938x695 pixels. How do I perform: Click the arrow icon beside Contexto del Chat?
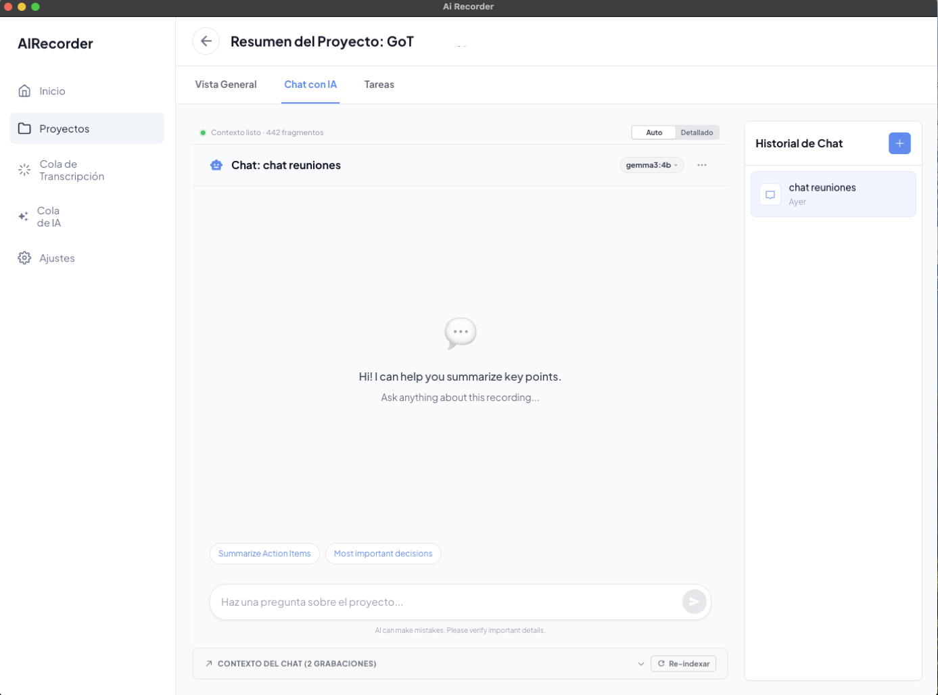209,663
